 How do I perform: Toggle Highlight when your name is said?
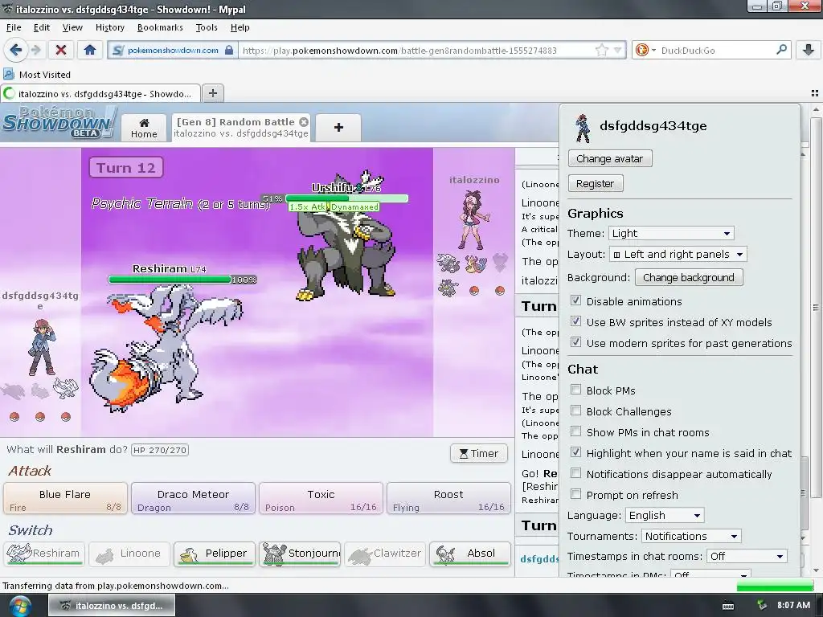575,452
